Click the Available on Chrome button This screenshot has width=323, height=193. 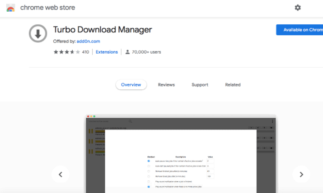(300, 30)
